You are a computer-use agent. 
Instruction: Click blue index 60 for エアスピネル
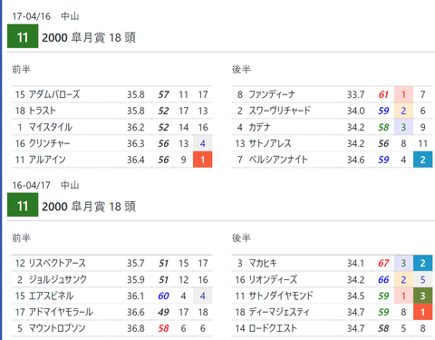163,296
